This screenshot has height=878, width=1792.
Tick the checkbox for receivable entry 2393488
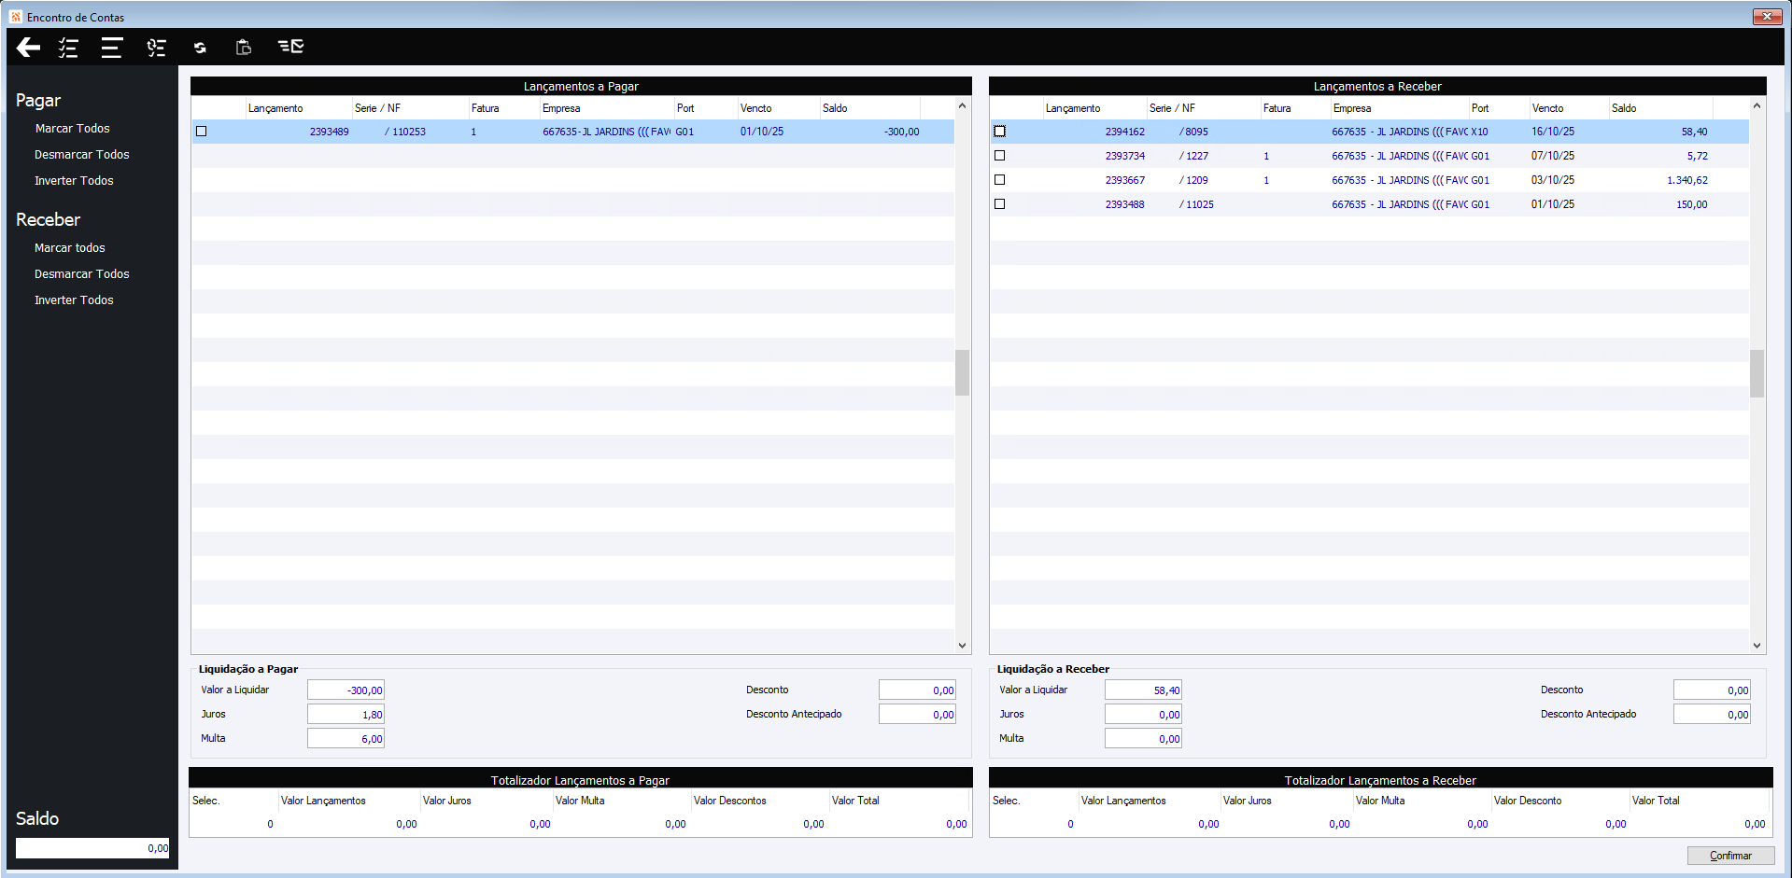pos(999,204)
